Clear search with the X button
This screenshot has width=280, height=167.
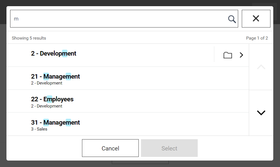click(x=256, y=19)
